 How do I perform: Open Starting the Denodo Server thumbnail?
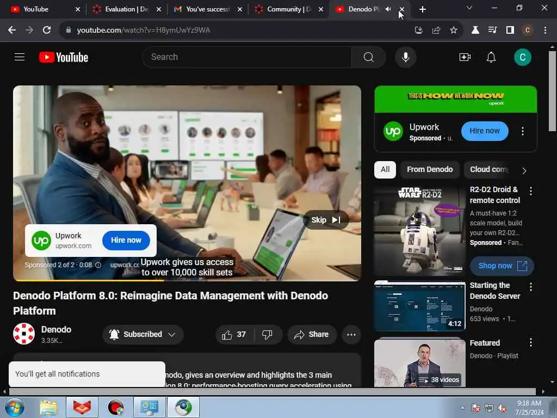[x=419, y=306]
